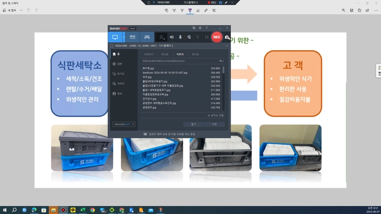Switch to HDMI device recording mode

tap(133, 37)
